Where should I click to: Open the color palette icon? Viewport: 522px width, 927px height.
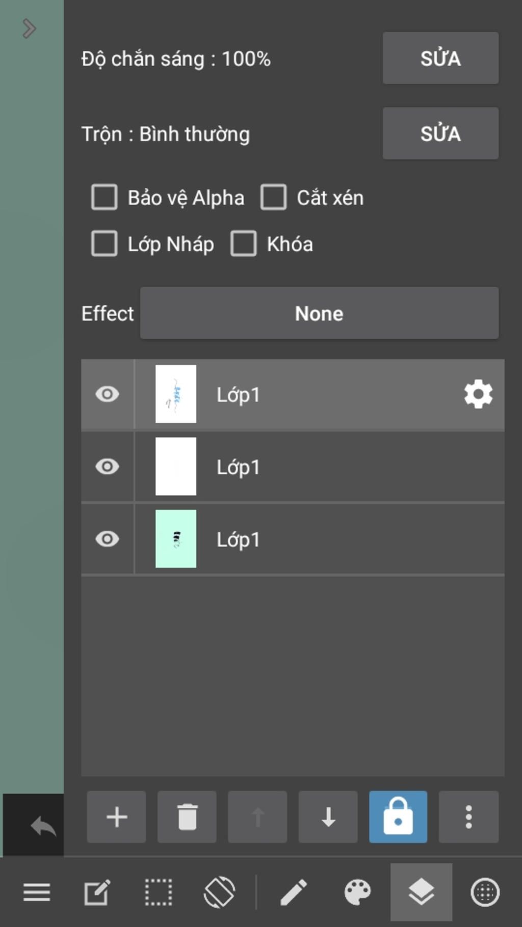click(357, 892)
